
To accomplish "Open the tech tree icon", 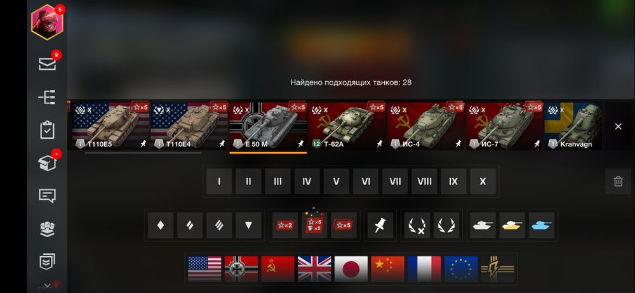I will coord(47,97).
